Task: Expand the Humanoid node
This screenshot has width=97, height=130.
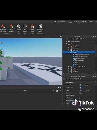Action: [x=69, y=48]
